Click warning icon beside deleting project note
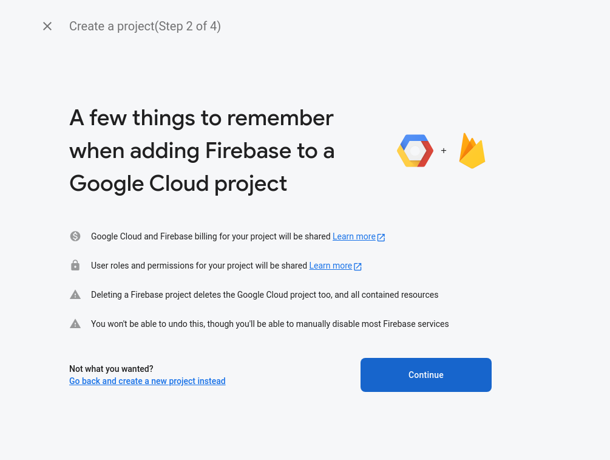 (75, 295)
